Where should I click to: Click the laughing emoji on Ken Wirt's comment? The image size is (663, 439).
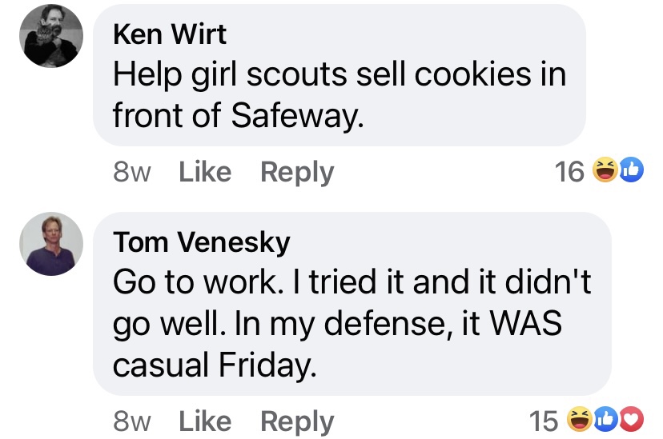[604, 170]
